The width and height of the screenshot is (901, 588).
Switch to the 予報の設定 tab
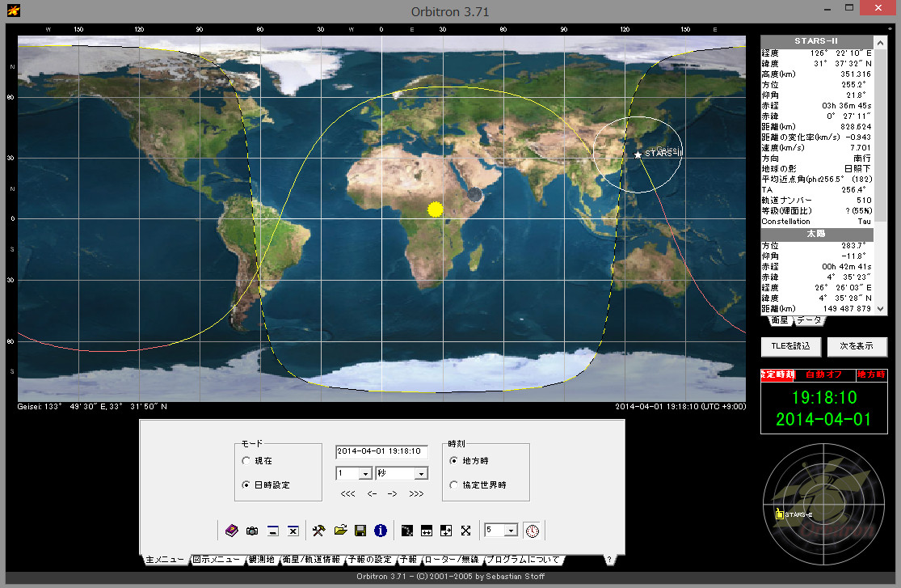coord(371,559)
